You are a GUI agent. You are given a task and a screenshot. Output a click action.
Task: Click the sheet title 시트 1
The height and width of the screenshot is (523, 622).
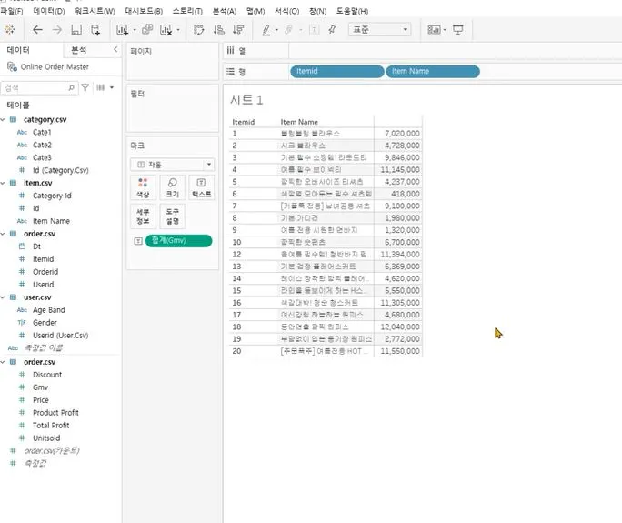pos(246,100)
